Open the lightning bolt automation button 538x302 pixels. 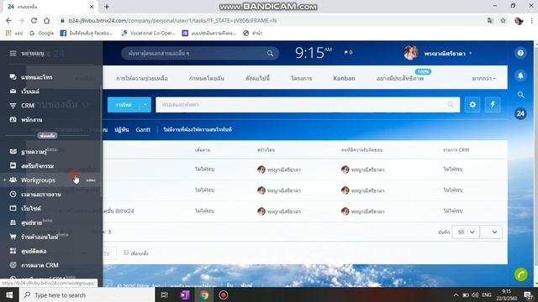click(x=493, y=105)
